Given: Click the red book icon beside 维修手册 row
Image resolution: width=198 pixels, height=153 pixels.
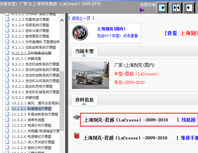Looking at the screenshot, I should (77, 135).
